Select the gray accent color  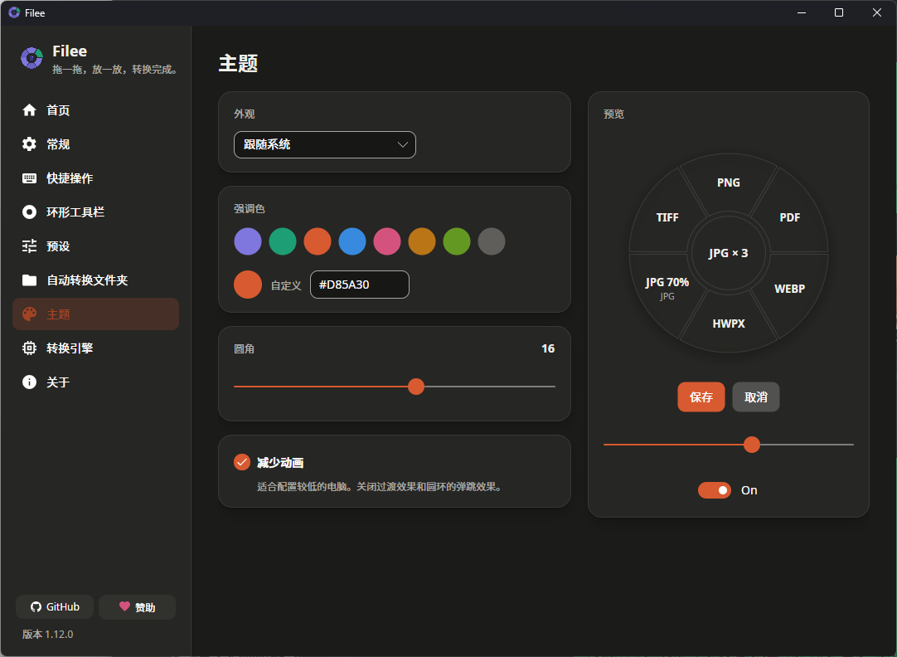[492, 241]
